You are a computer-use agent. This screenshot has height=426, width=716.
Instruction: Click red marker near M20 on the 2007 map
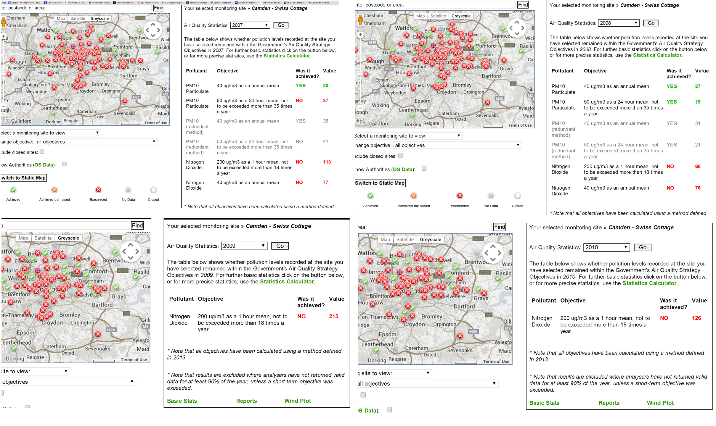(x=125, y=101)
